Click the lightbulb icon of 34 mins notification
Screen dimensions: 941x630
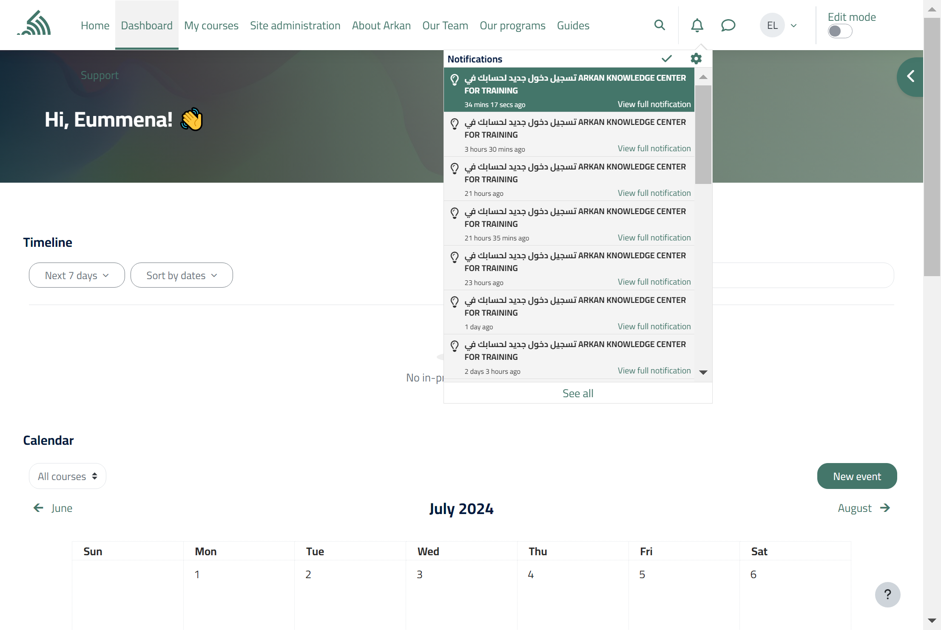pyautogui.click(x=455, y=79)
